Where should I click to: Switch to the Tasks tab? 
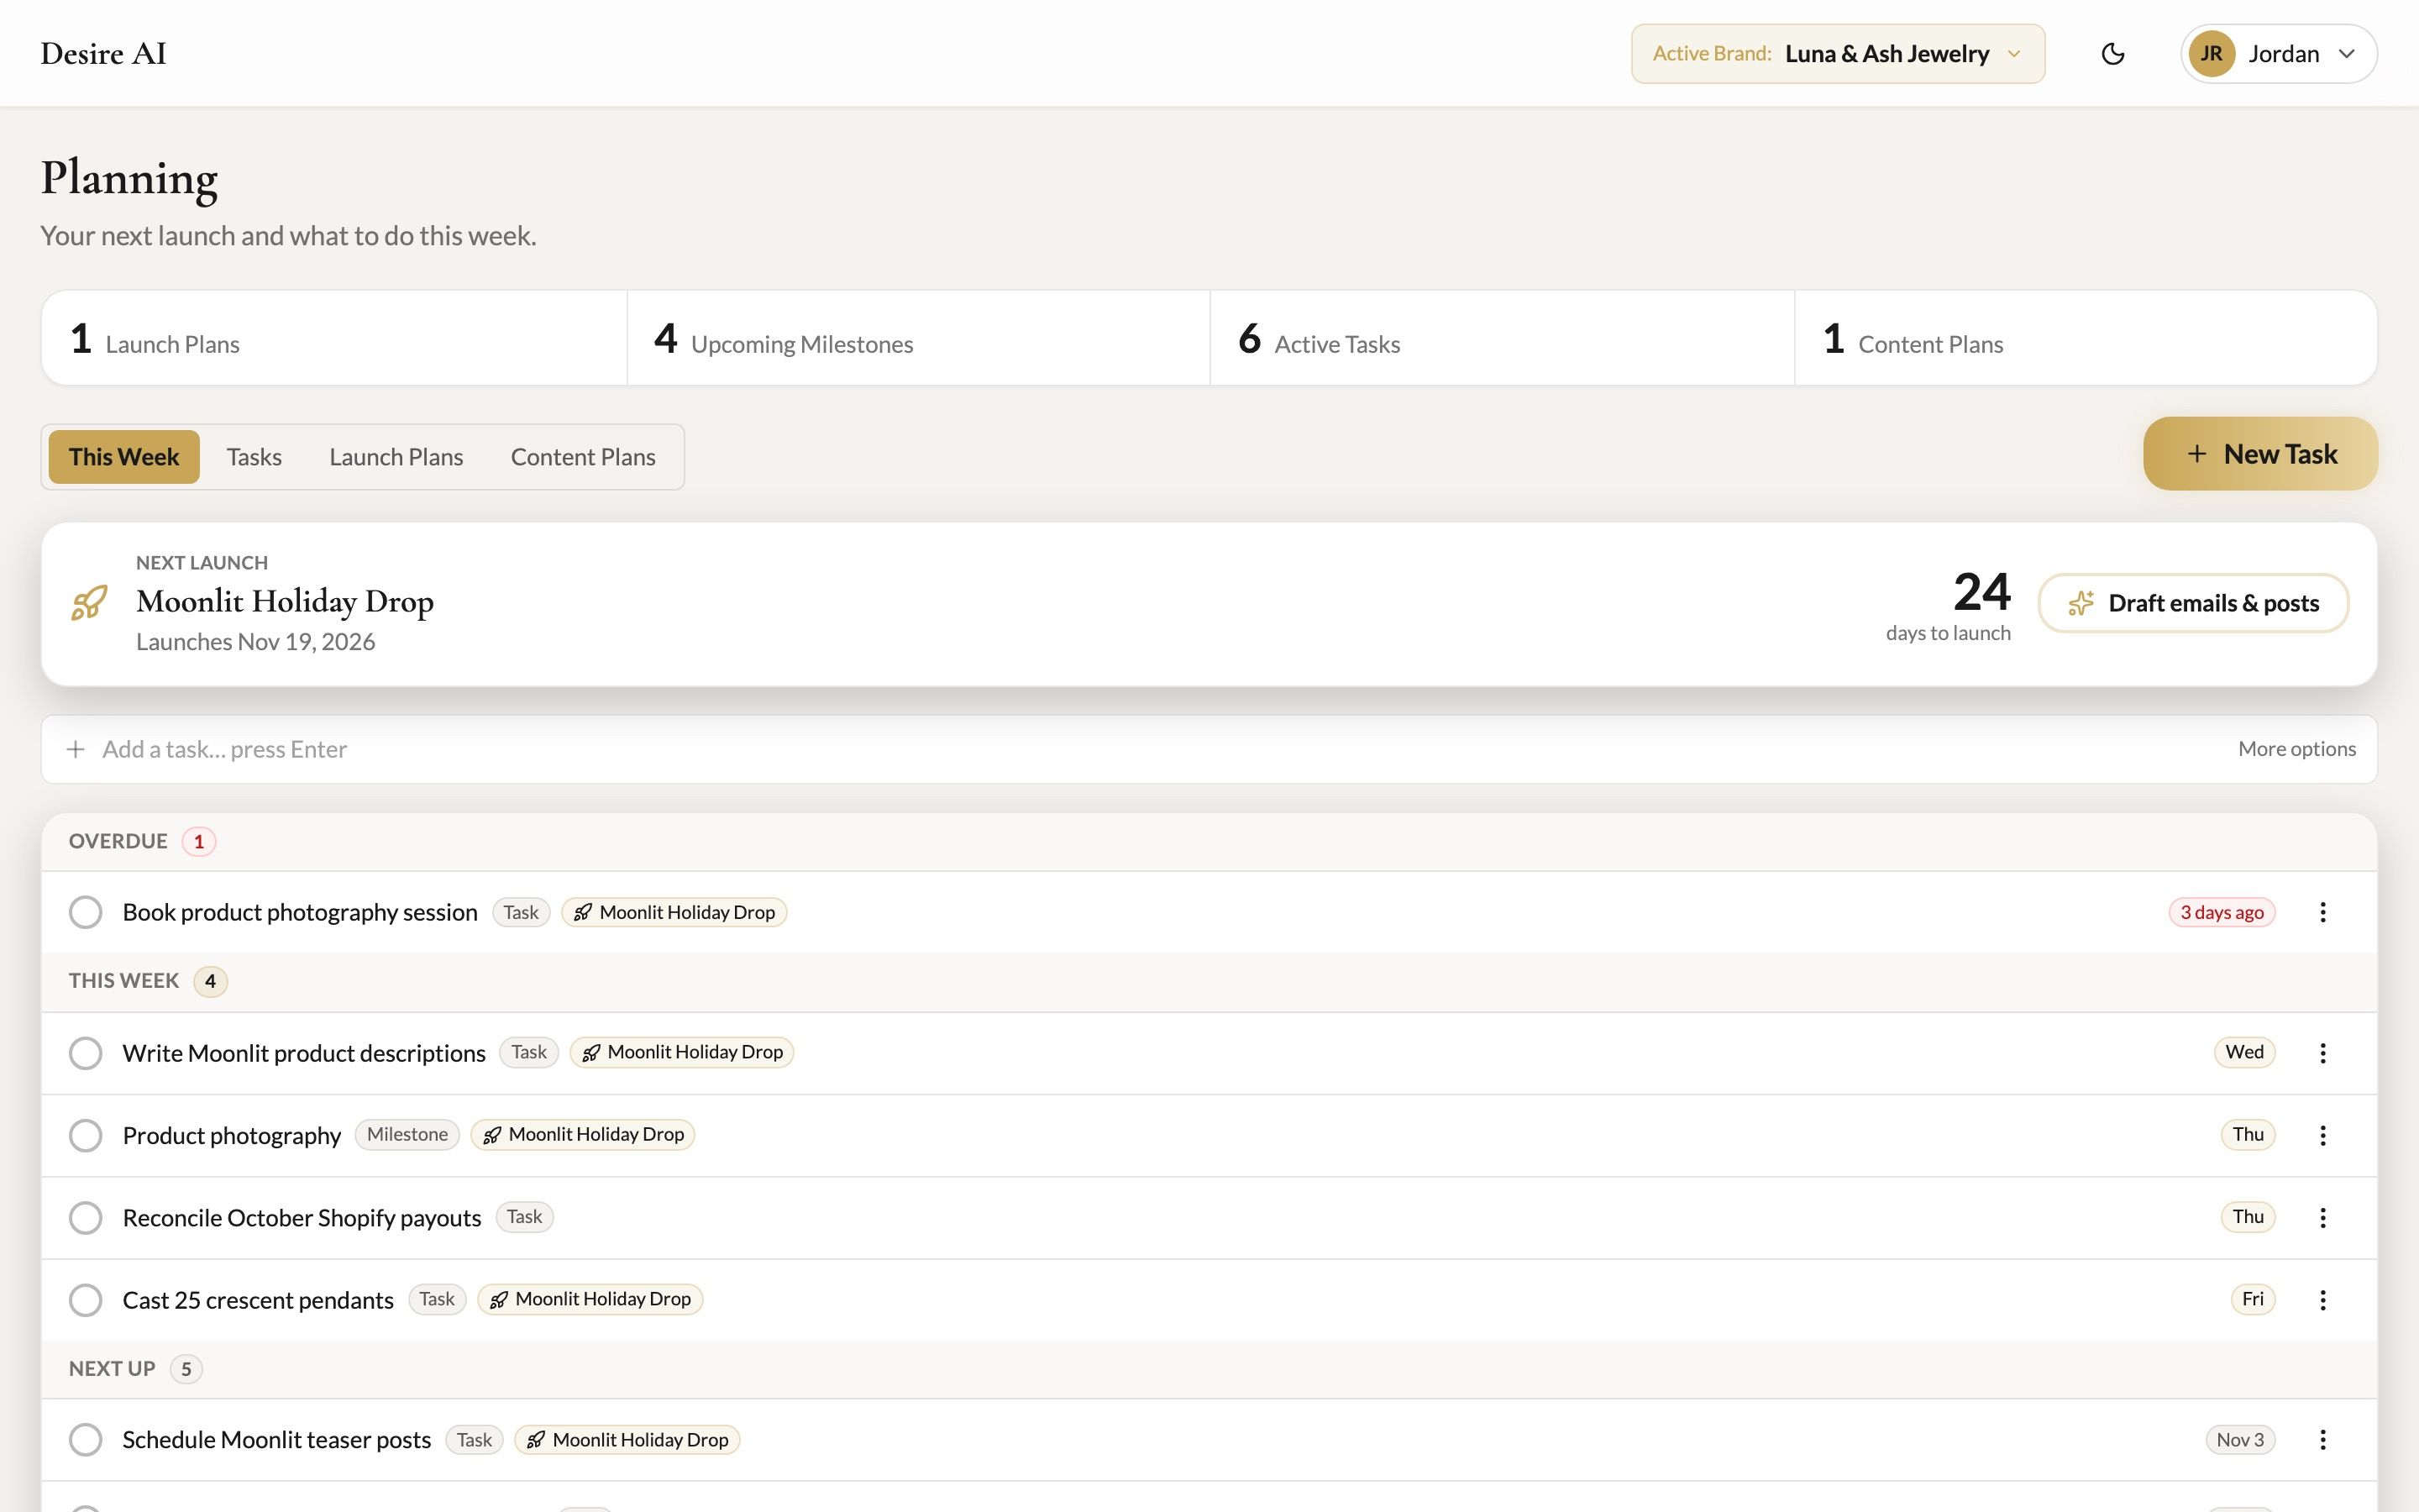(254, 457)
